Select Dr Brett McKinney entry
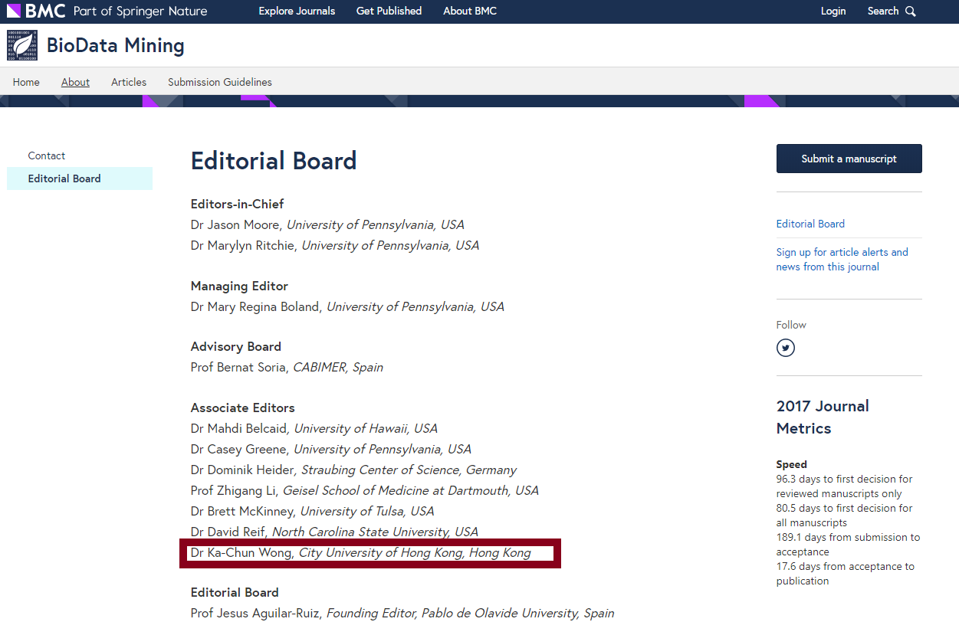Viewport: 959px width, 622px height. (x=313, y=512)
